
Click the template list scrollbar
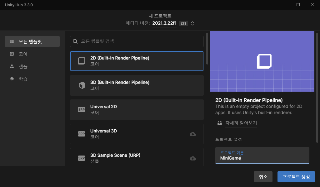pos(207,48)
